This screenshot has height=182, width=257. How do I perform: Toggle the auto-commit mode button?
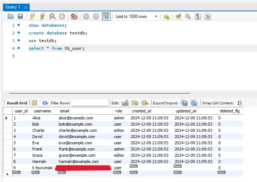[106, 16]
